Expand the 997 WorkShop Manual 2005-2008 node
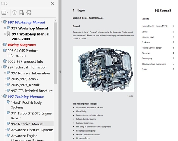Viewport: 178px width, 141px height. [5, 34]
